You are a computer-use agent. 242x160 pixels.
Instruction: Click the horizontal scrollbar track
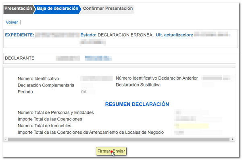(119, 139)
